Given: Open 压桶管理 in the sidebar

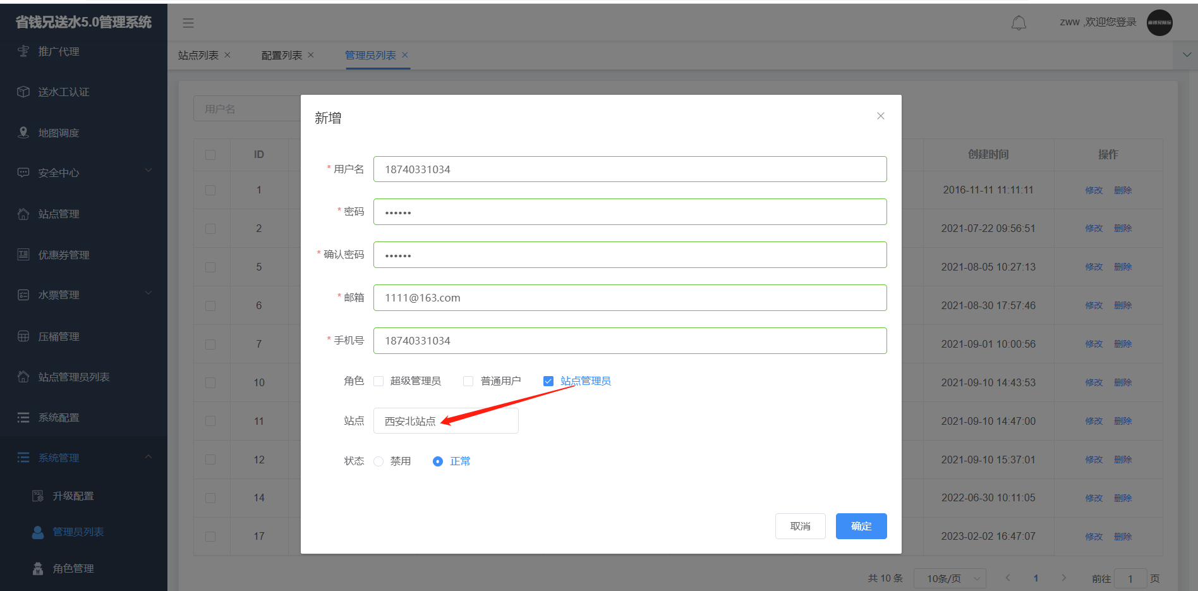Looking at the screenshot, I should click(58, 336).
